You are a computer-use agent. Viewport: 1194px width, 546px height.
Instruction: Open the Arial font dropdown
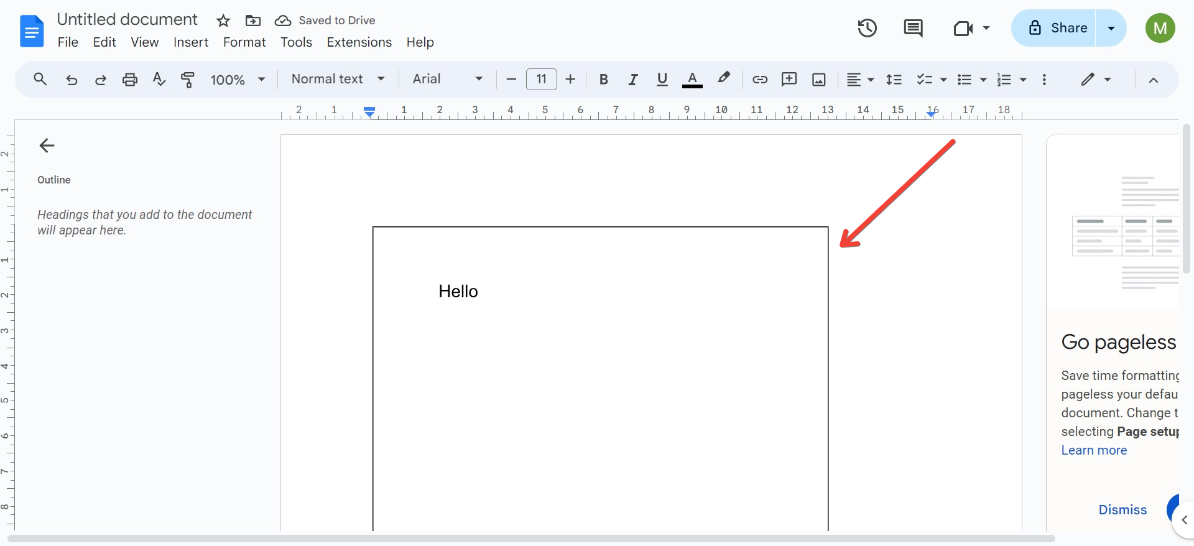[x=447, y=79]
